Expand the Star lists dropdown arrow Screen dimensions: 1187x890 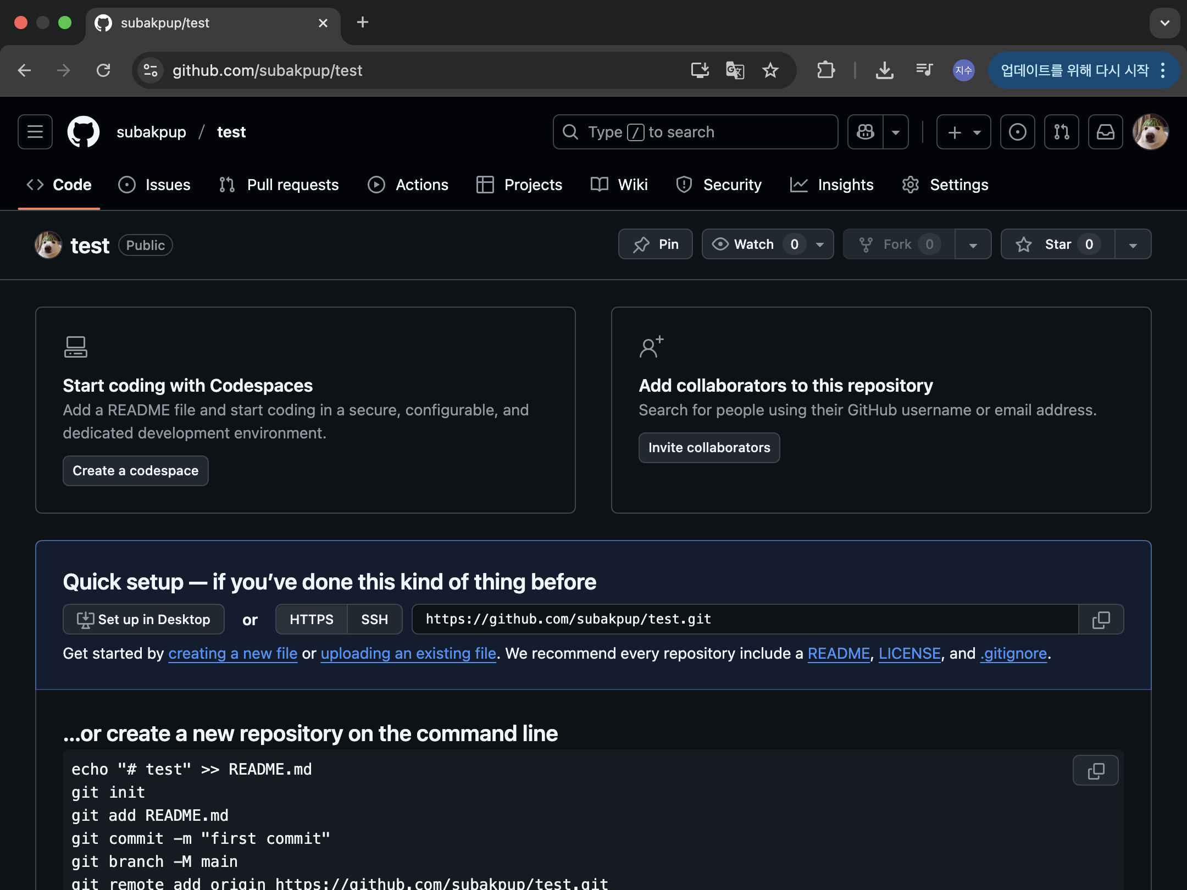(1133, 245)
